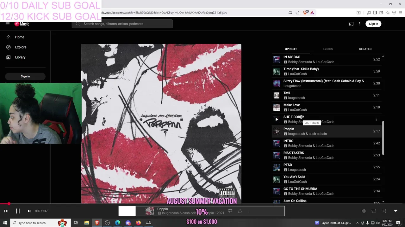Image resolution: width=405 pixels, height=227 pixels.
Task: Open File Explorer from the taskbar
Action: tap(86, 223)
